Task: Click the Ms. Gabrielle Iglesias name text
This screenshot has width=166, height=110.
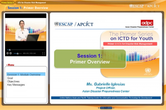Action: (x=106, y=84)
